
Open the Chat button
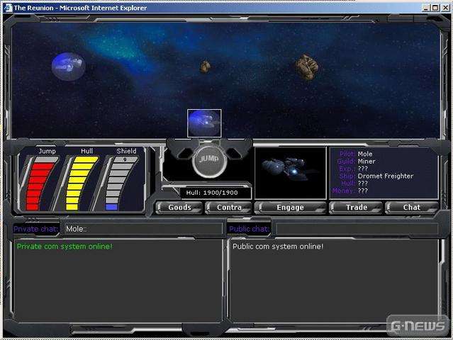412,208
